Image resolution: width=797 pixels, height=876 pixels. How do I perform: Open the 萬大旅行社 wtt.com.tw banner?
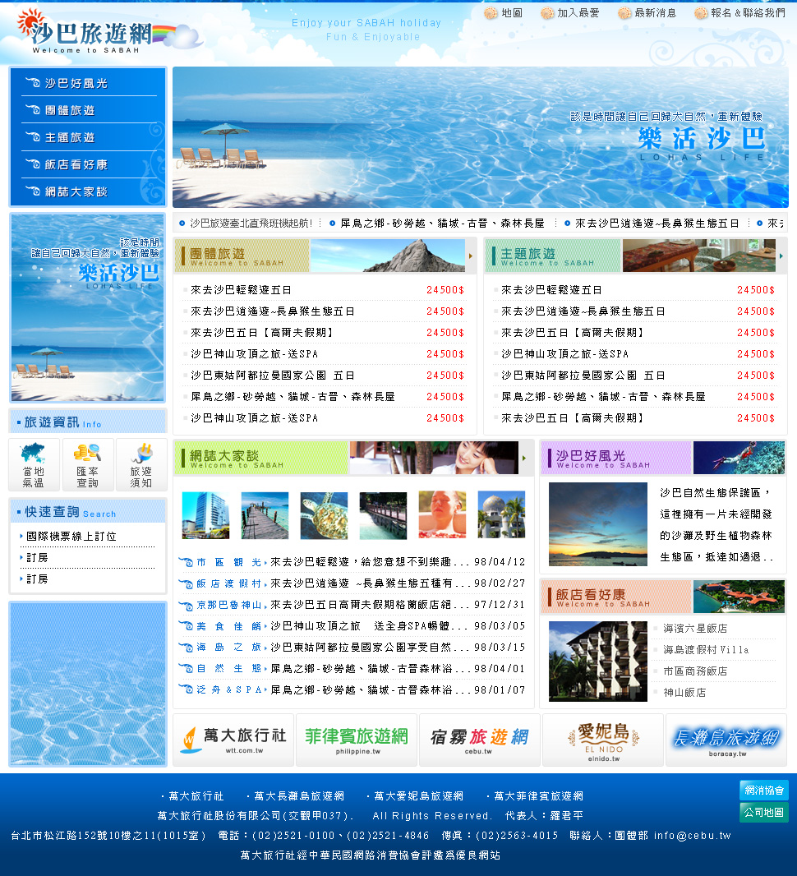(x=233, y=740)
